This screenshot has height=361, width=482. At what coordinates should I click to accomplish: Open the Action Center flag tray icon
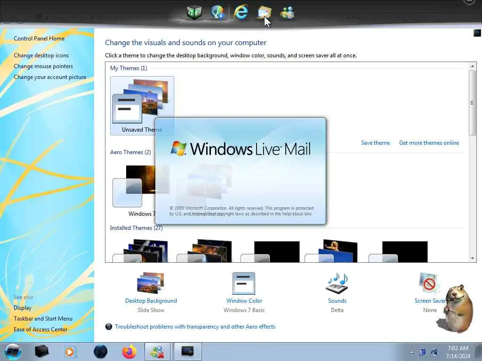pyautogui.click(x=423, y=352)
